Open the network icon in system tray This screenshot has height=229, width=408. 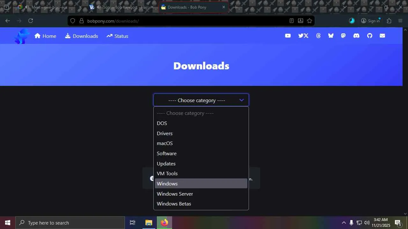click(359, 223)
